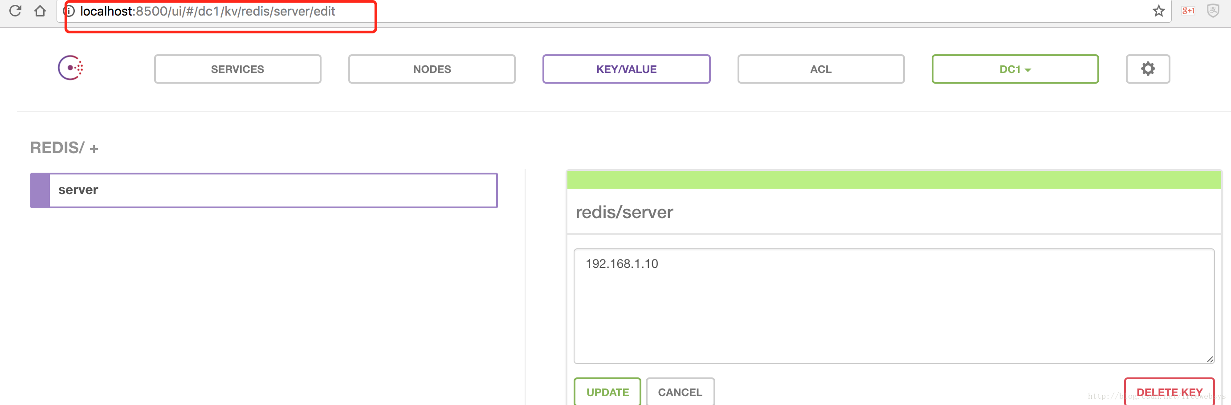Bookmark this page with the star icon
This screenshot has height=405, width=1231.
point(1158,11)
